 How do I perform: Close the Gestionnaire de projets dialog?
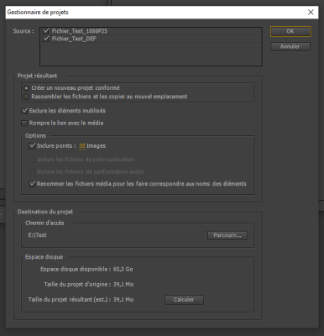click(x=311, y=13)
